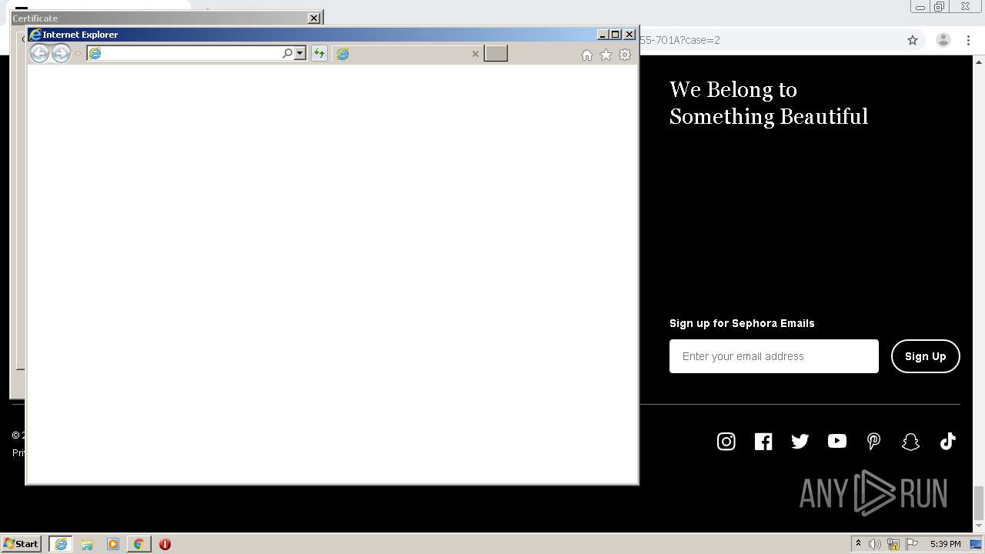Switch to Internet Explorer in the taskbar
The image size is (985, 554).
pos(61,544)
